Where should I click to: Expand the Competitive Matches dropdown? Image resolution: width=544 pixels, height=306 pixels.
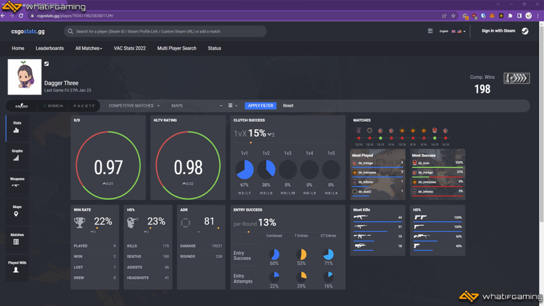(134, 106)
